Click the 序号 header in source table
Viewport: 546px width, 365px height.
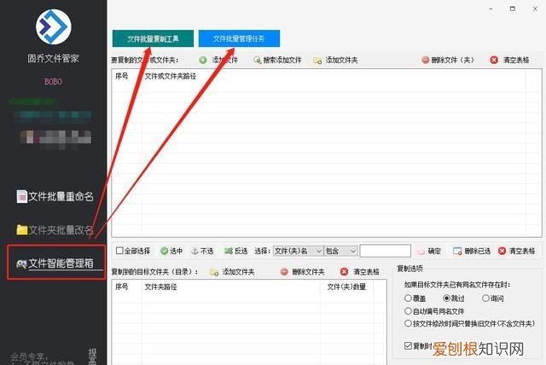122,76
